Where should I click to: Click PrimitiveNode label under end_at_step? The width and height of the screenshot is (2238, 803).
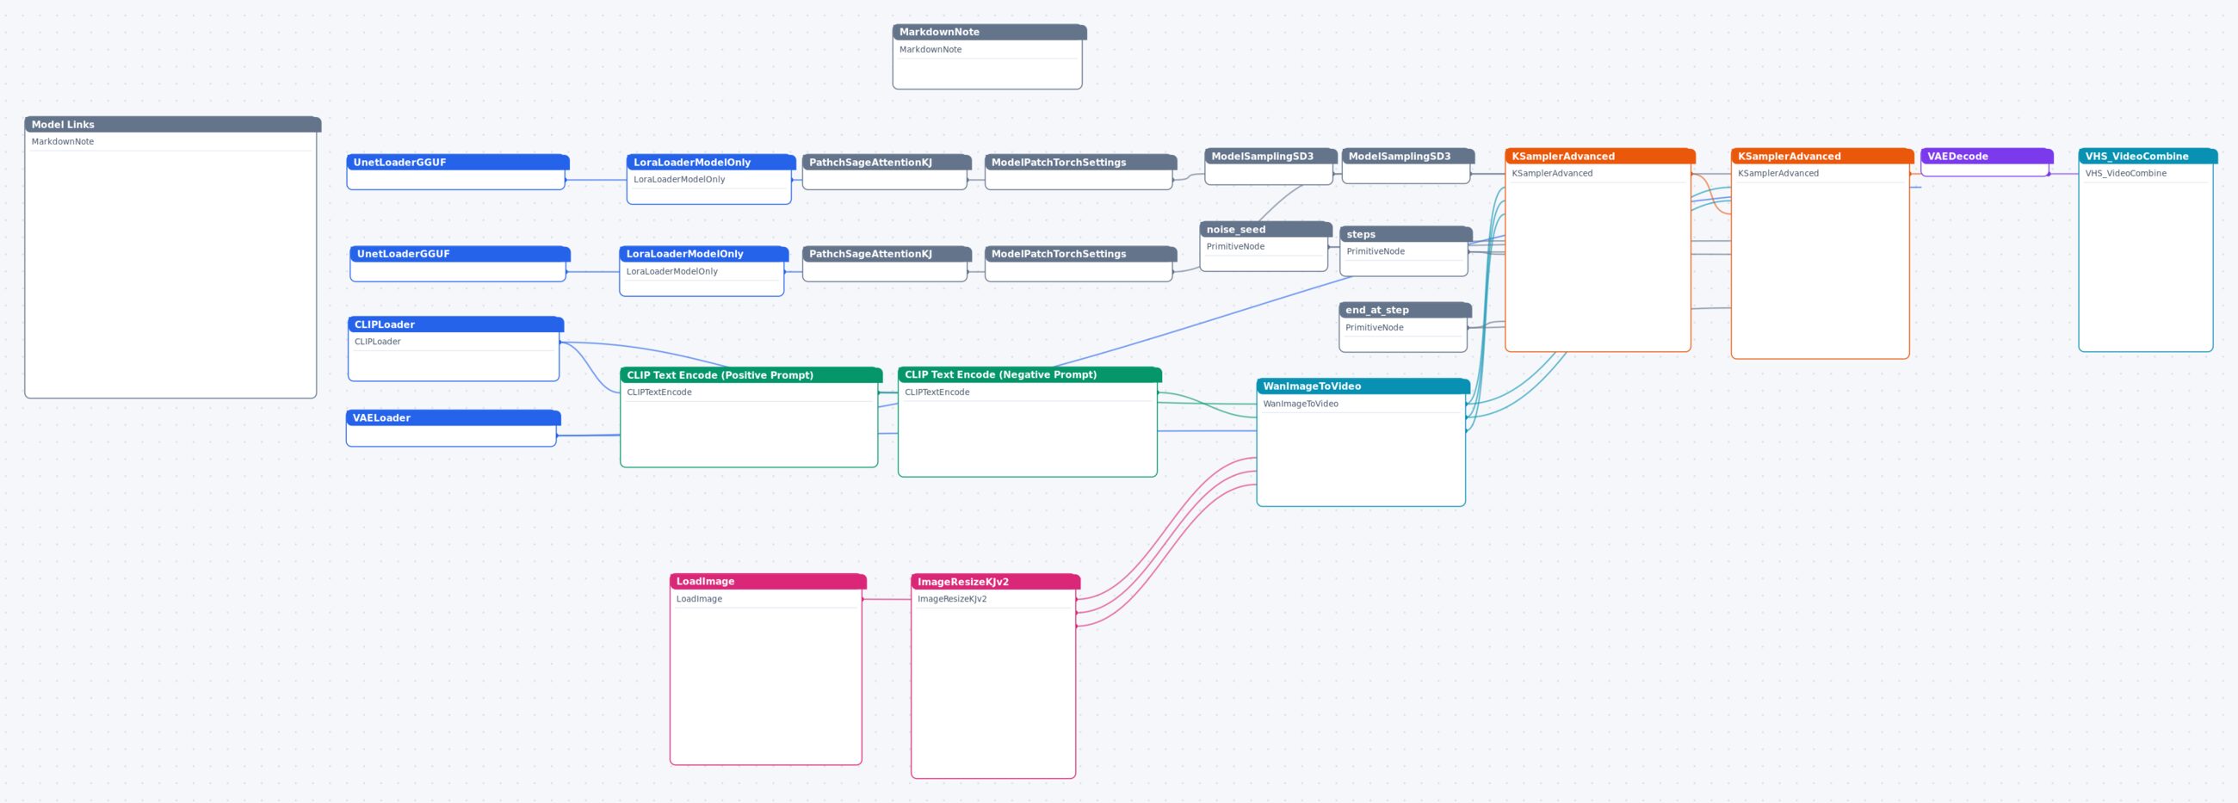1375,328
